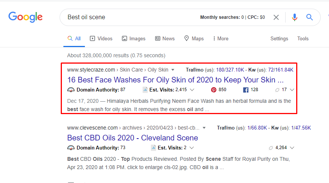Click the Google logo
The width and height of the screenshot is (329, 183).
pyautogui.click(x=25, y=17)
